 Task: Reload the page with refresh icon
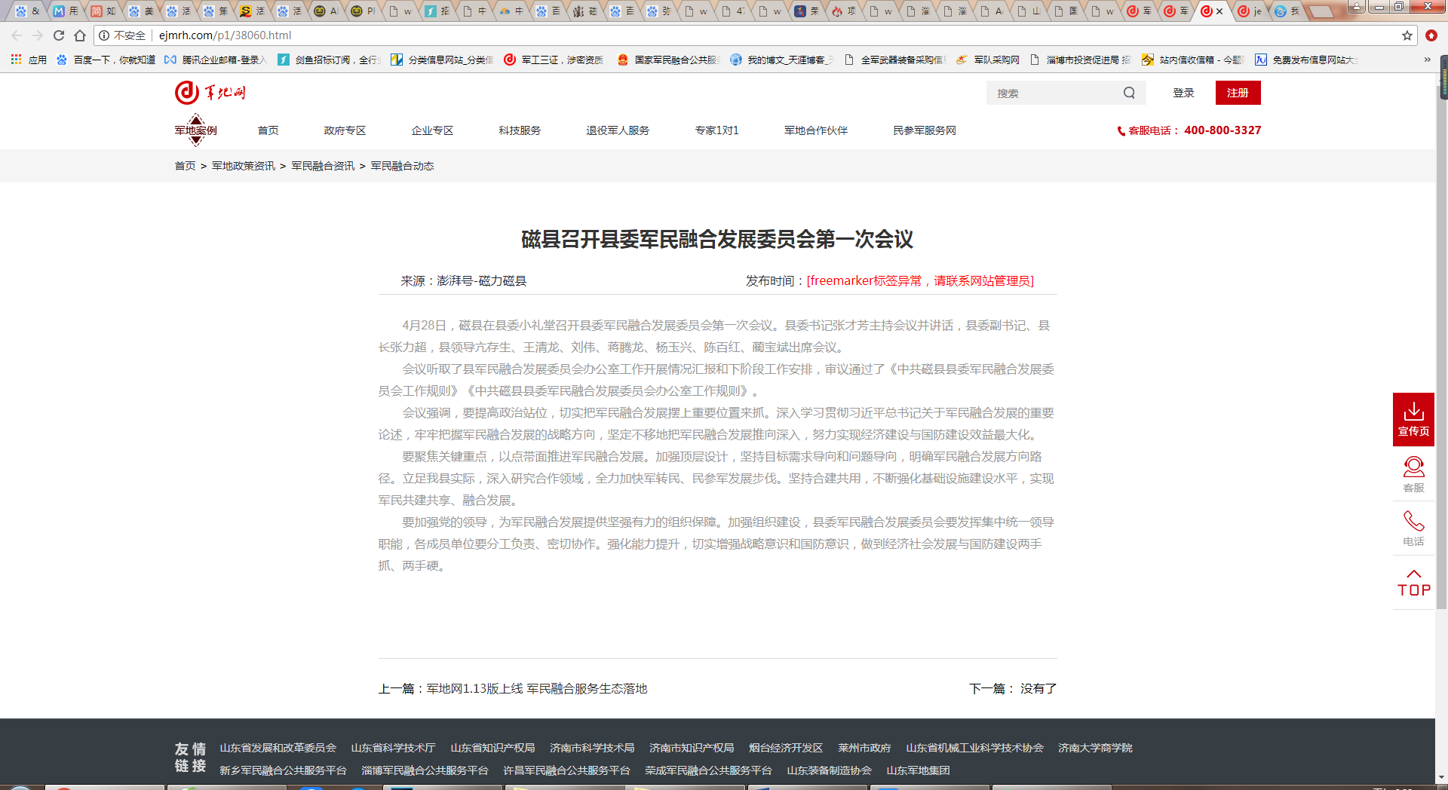click(59, 35)
